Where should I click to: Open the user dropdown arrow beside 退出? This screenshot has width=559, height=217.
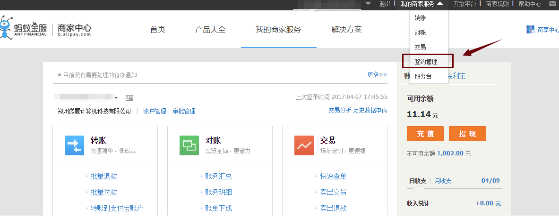(x=368, y=4)
